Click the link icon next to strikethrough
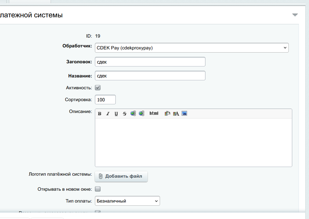Image resolution: width=309 pixels, height=219 pixels. tap(133, 114)
